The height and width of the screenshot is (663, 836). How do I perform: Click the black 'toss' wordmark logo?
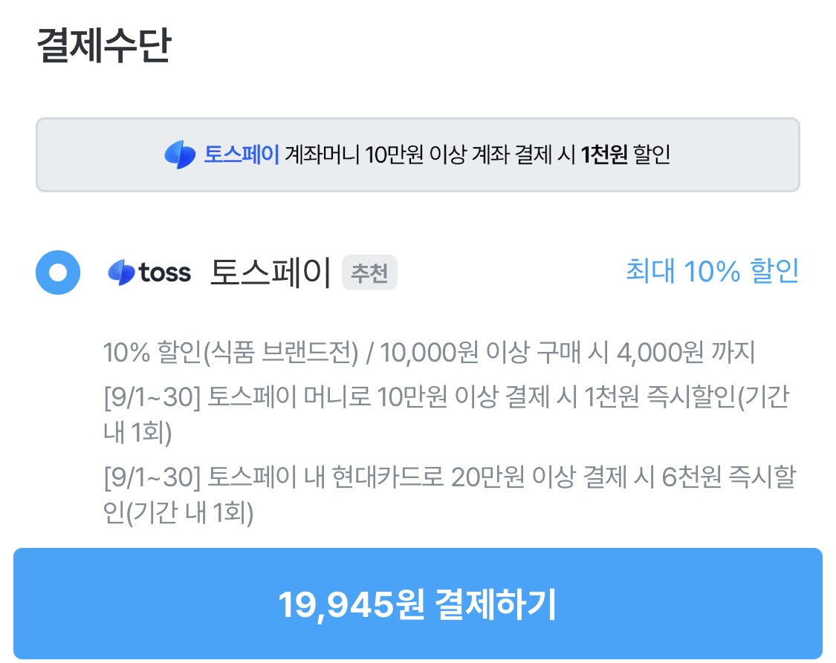tap(164, 273)
